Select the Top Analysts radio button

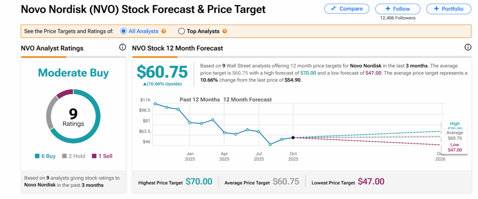tap(182, 31)
